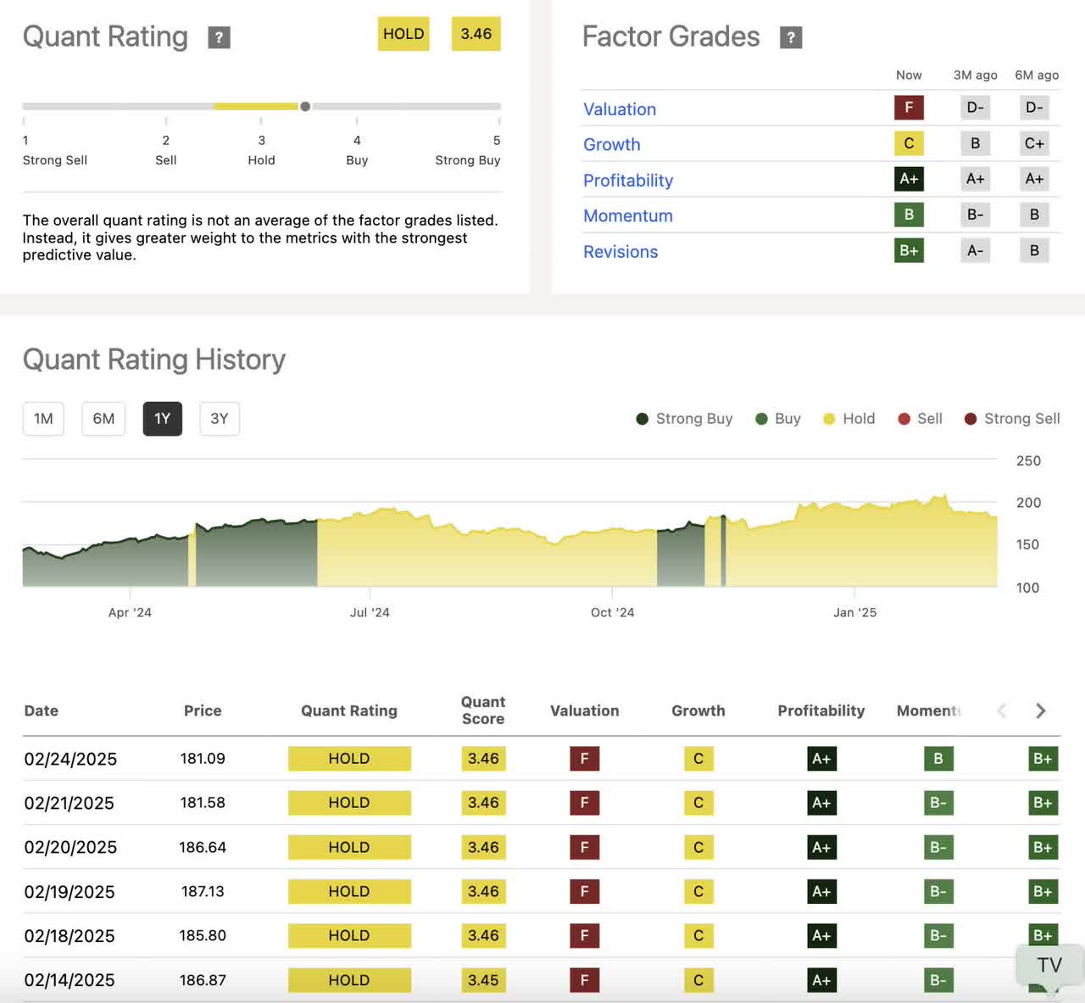Click Valuation D- grade 3M ago

(976, 108)
